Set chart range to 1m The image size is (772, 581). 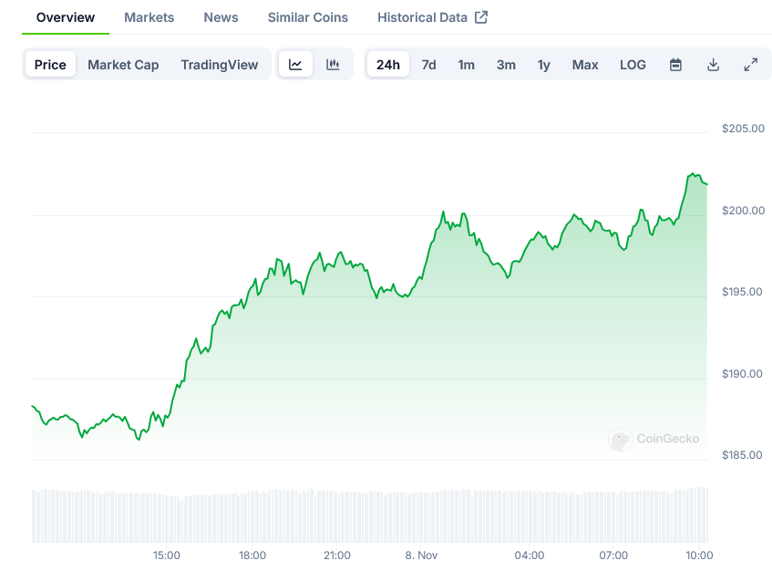[x=466, y=65]
